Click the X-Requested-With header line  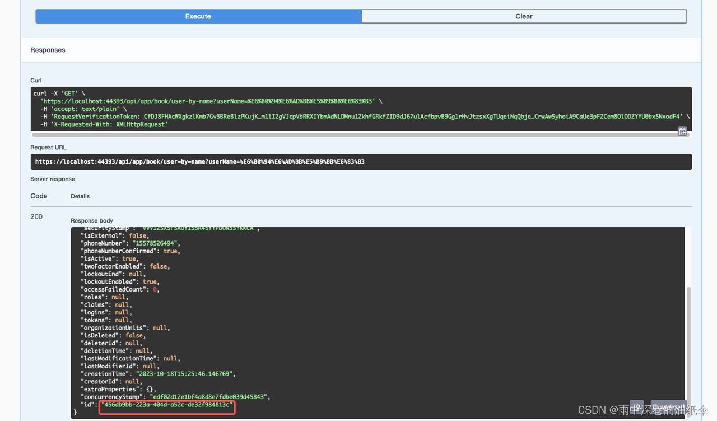(104, 124)
